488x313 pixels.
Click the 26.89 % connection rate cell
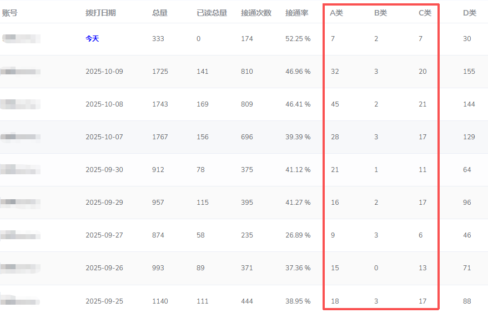coord(298,235)
